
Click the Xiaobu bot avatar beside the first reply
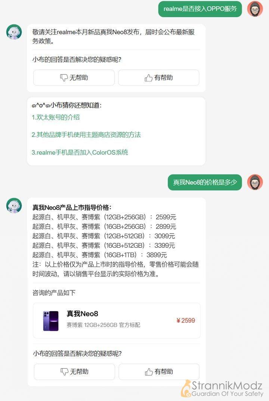coord(14,32)
